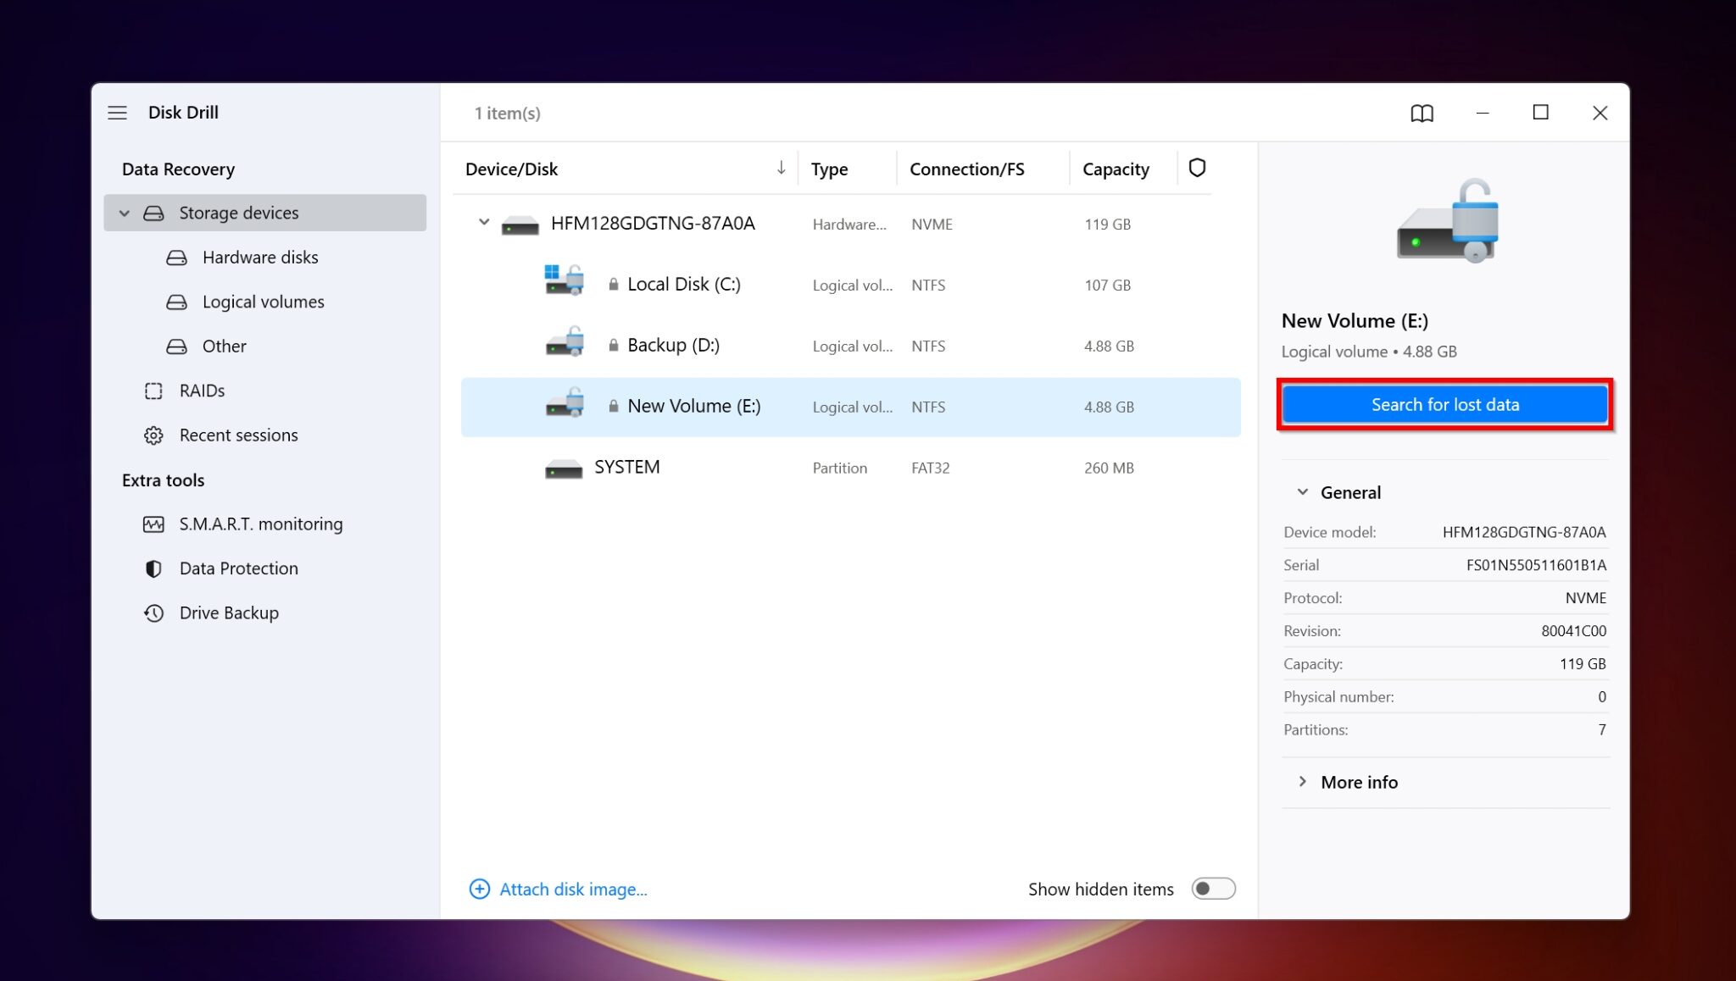Image resolution: width=1736 pixels, height=981 pixels.
Task: Open the Data Protection tool
Action: pos(238,568)
